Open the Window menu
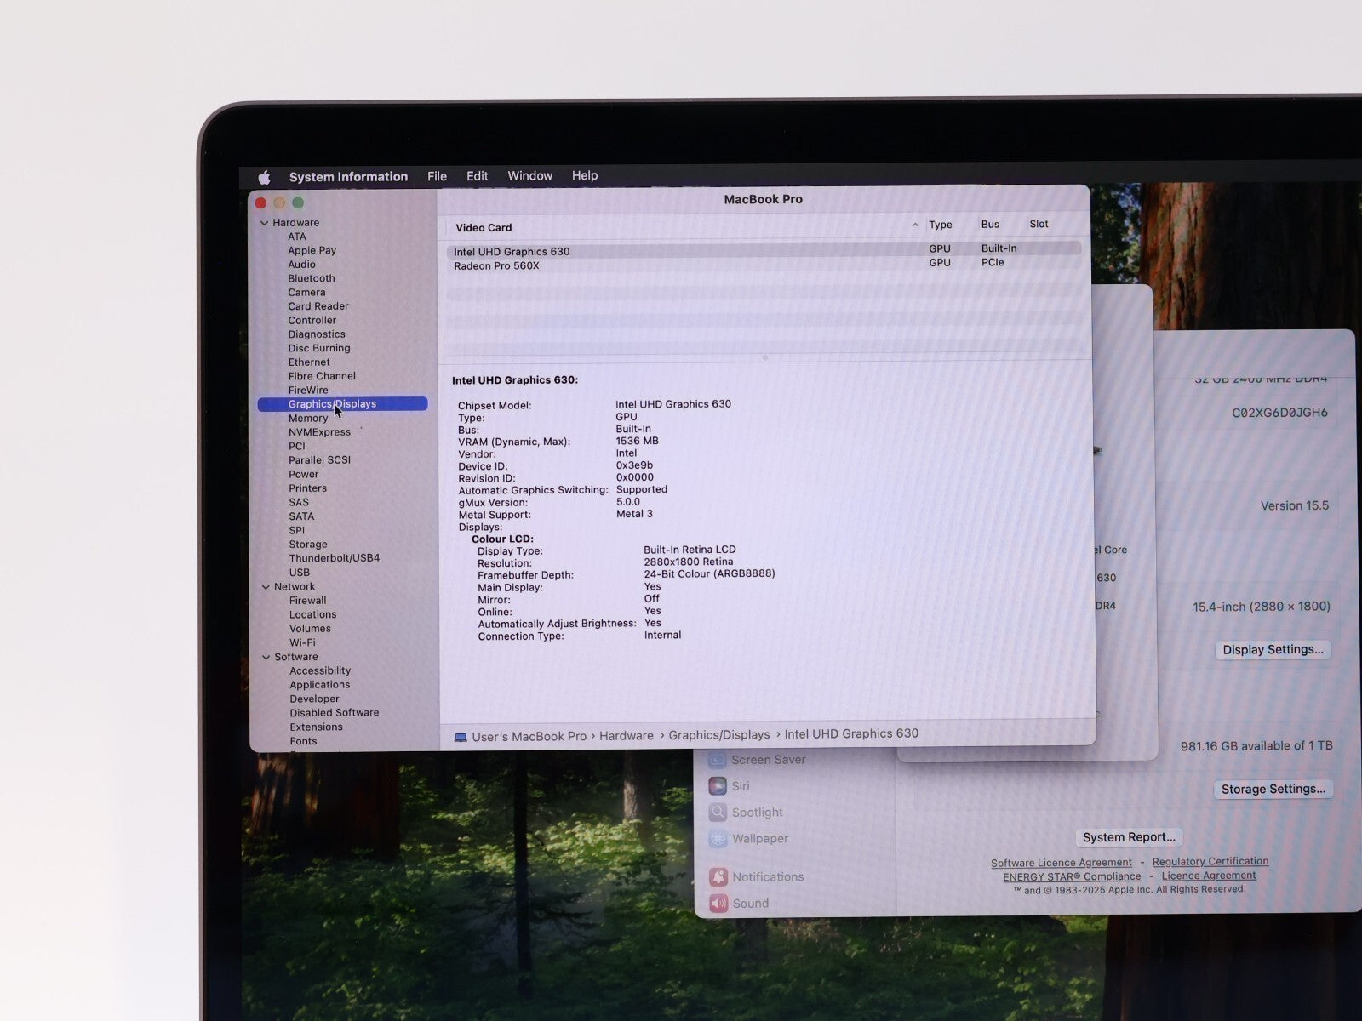 pyautogui.click(x=529, y=175)
